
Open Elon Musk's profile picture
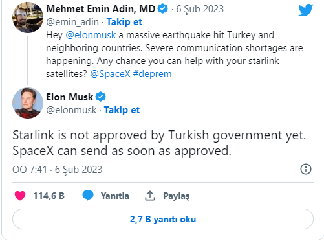[x=28, y=103]
